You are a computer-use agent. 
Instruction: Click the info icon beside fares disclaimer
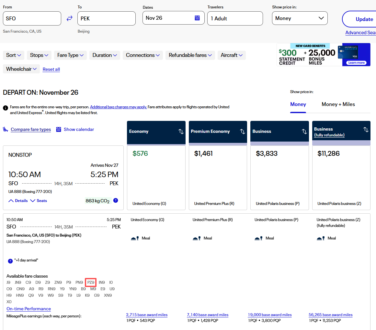(x=6, y=108)
